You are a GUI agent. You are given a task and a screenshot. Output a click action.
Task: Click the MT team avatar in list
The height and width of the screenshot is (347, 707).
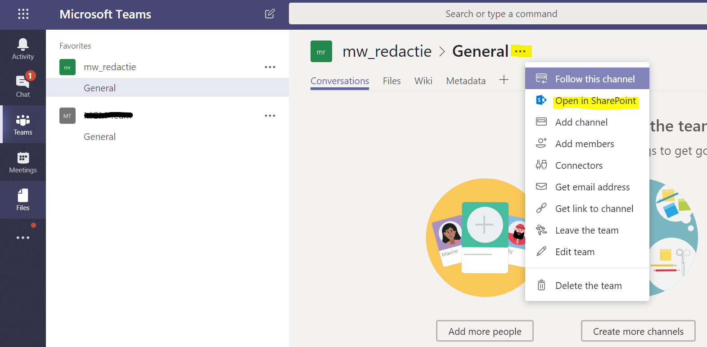(68, 116)
